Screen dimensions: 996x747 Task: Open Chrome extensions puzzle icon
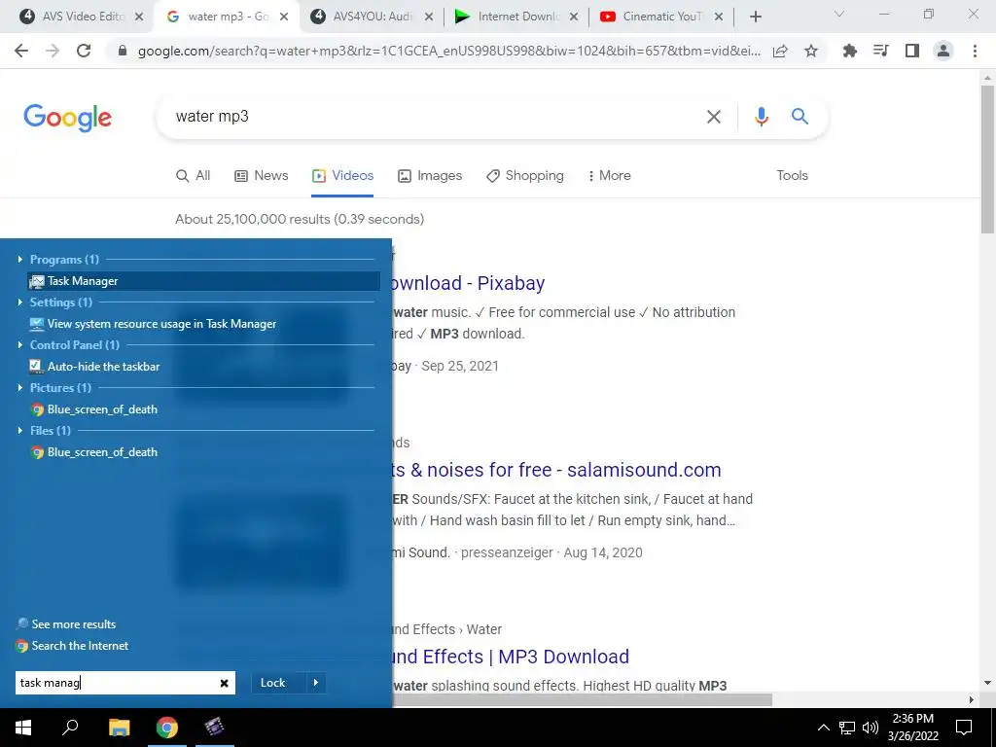pyautogui.click(x=849, y=51)
